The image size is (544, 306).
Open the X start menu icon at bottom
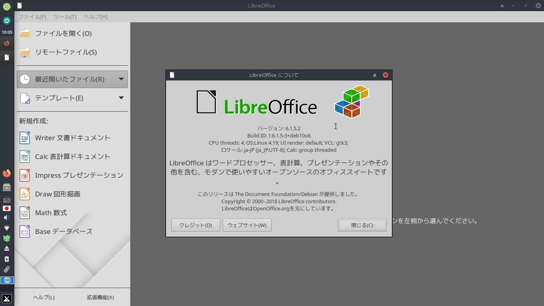click(7, 299)
